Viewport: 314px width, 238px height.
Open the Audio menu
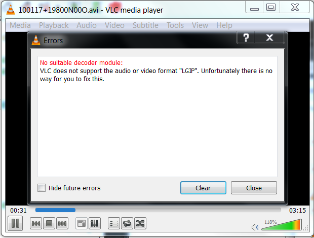click(87, 25)
